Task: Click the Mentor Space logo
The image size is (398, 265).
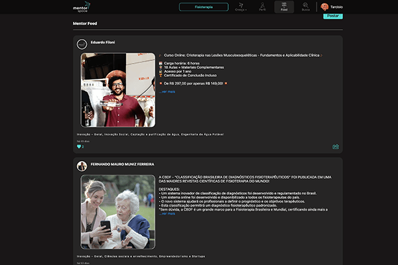Action: pyautogui.click(x=81, y=7)
